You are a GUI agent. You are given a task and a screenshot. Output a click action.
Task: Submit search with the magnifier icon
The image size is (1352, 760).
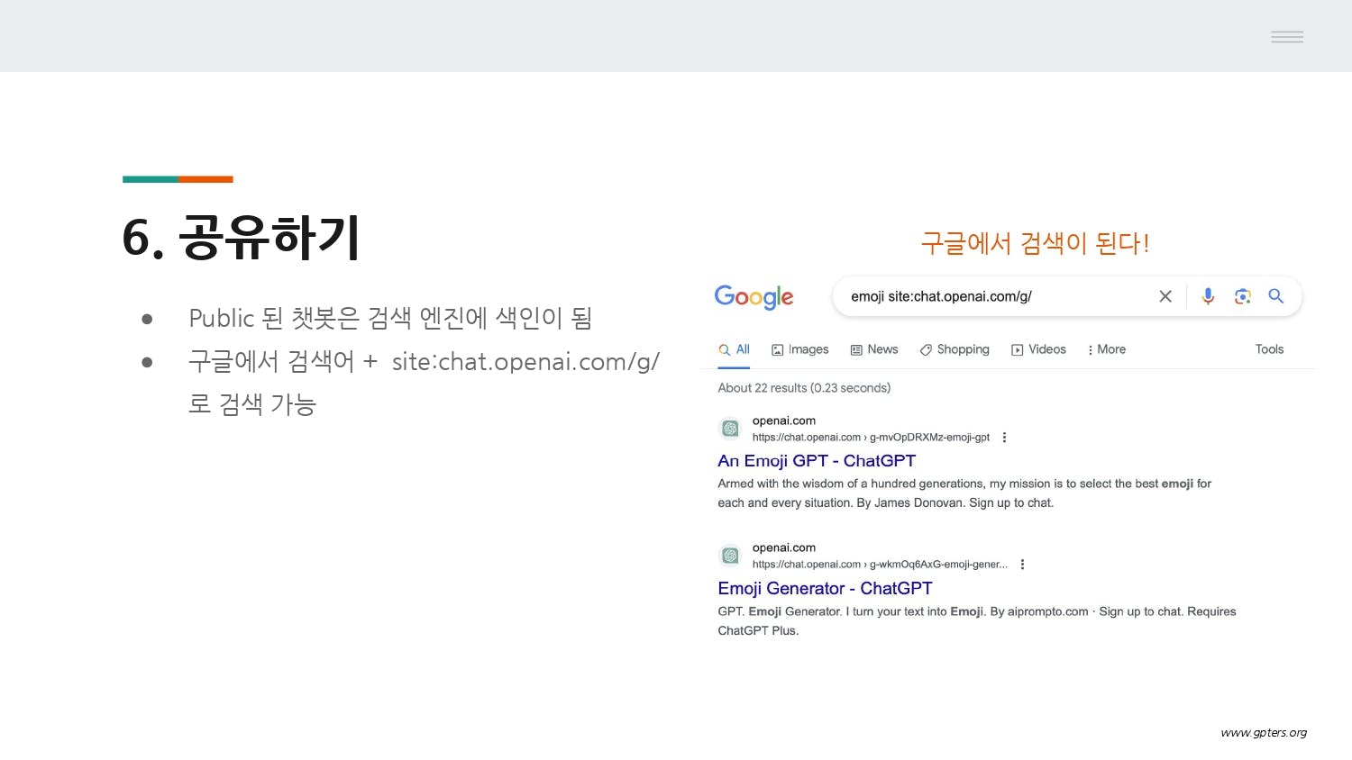[1275, 295]
